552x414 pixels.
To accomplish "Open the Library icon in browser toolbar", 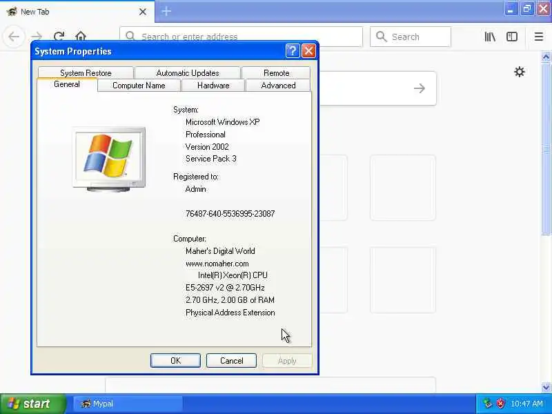I will (x=490, y=37).
